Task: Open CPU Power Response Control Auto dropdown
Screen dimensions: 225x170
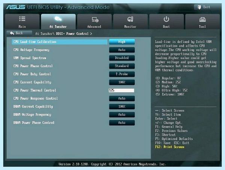Action: [x=122, y=98]
